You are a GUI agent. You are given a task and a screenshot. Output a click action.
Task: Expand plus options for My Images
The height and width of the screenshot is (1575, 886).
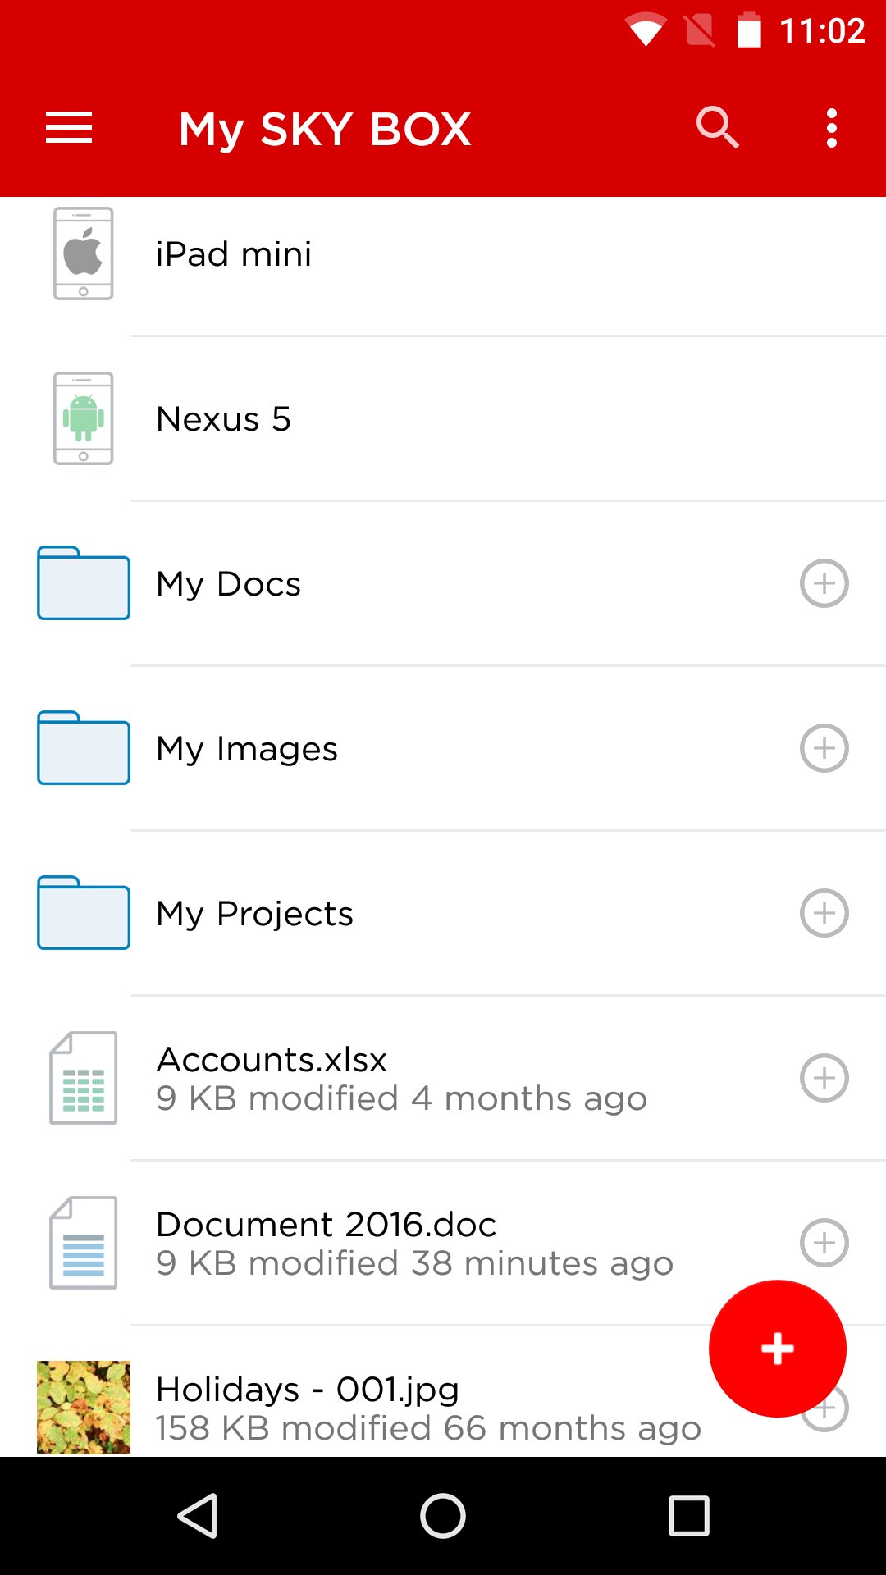(824, 748)
